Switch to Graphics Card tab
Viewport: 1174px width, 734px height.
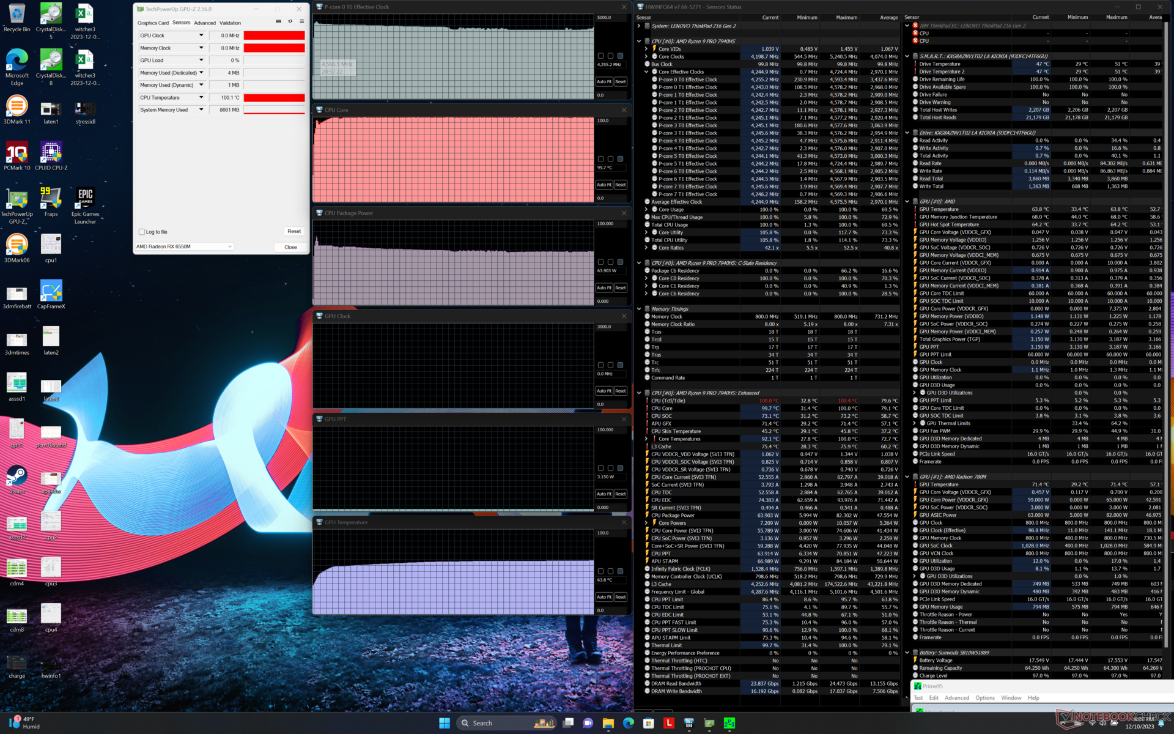pos(152,23)
